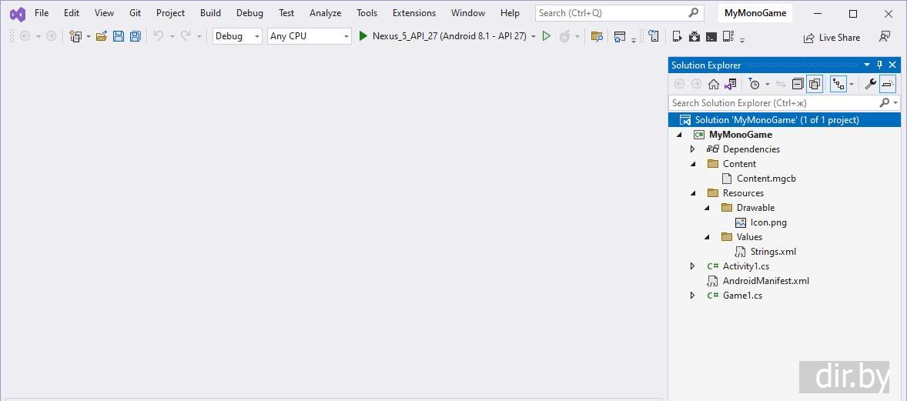Image resolution: width=907 pixels, height=401 pixels.
Task: Open the Android Adb command prompt icon
Action: click(x=711, y=36)
